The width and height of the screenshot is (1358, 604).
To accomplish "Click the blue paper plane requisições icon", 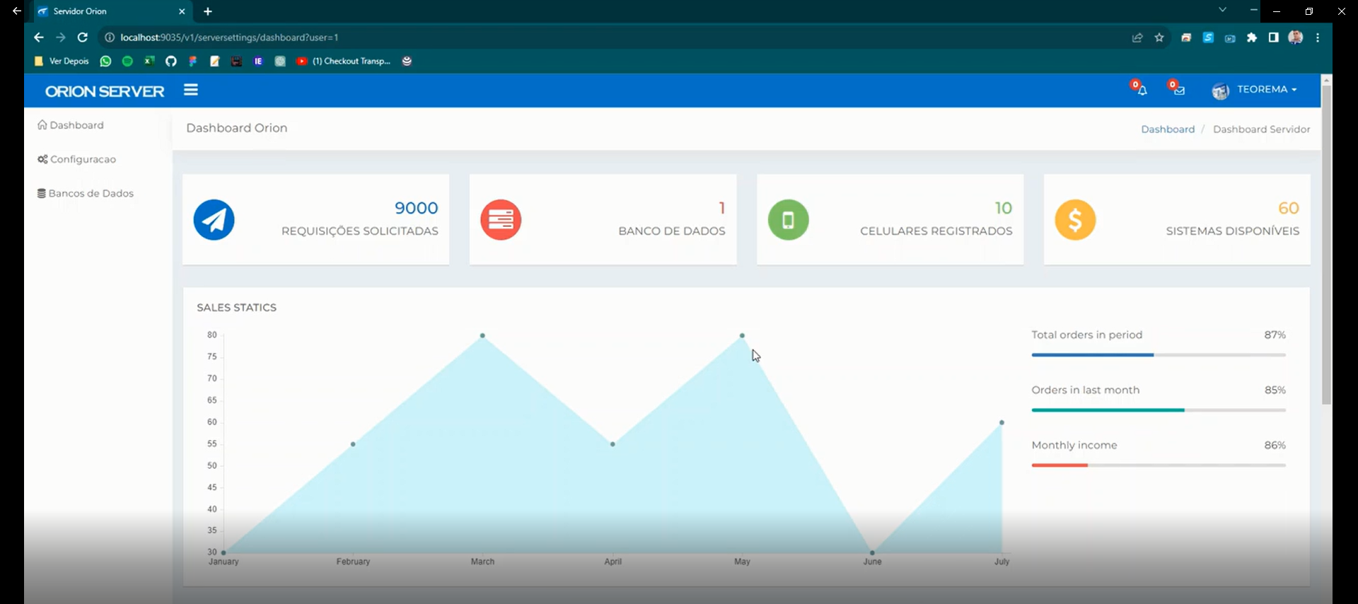I will tap(214, 220).
